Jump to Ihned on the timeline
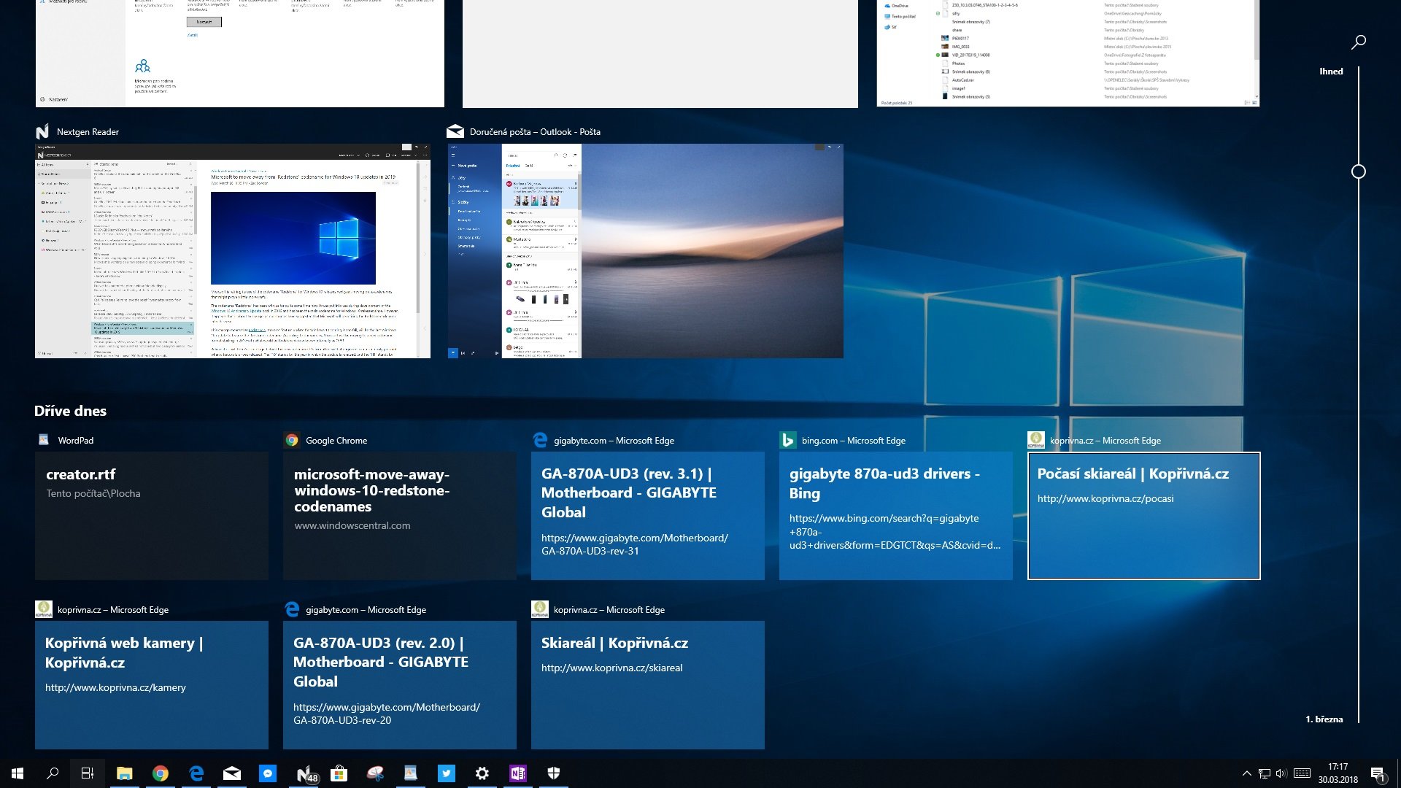 click(1331, 72)
